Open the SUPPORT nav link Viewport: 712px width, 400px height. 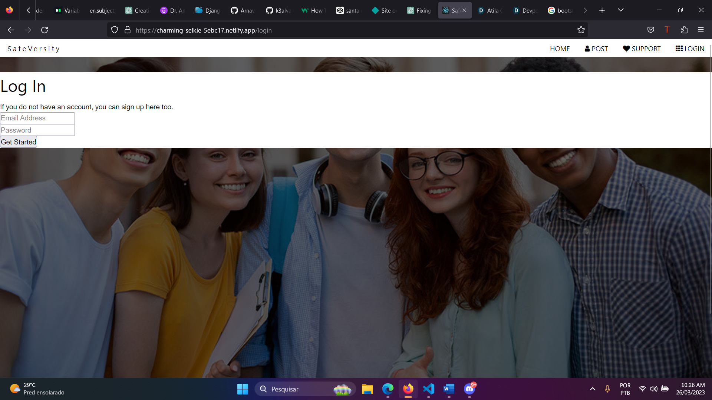coord(642,49)
